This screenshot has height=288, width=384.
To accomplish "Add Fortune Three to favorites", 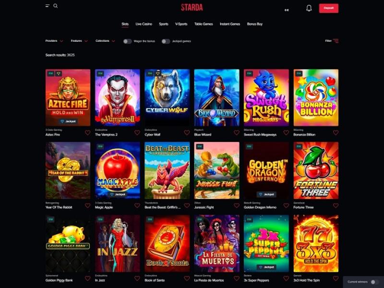I will point(336,206).
